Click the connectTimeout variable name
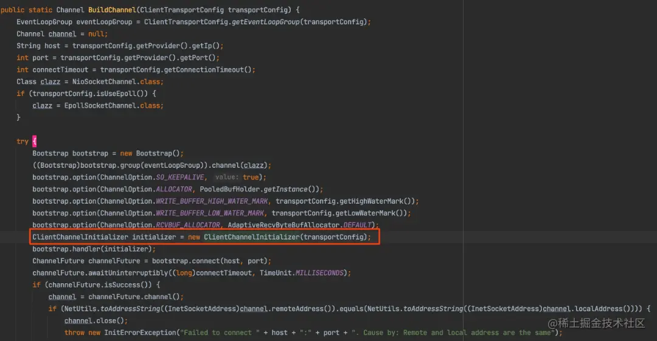The image size is (657, 341). coord(60,69)
